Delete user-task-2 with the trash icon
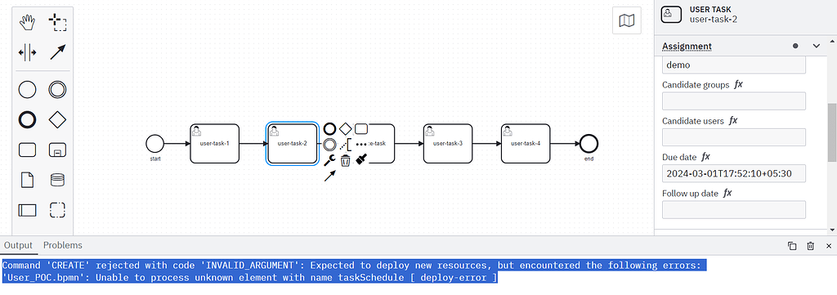The height and width of the screenshot is (295, 837). (x=346, y=160)
